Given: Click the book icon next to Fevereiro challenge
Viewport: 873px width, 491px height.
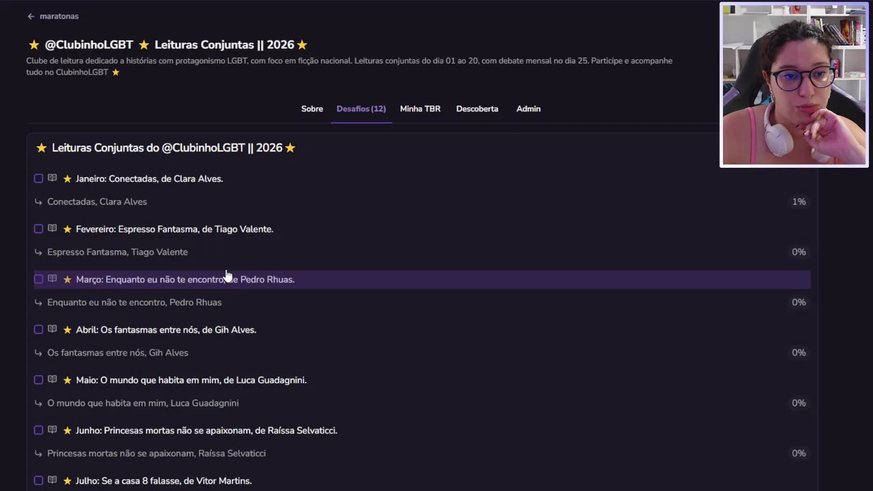Looking at the screenshot, I should coord(52,229).
